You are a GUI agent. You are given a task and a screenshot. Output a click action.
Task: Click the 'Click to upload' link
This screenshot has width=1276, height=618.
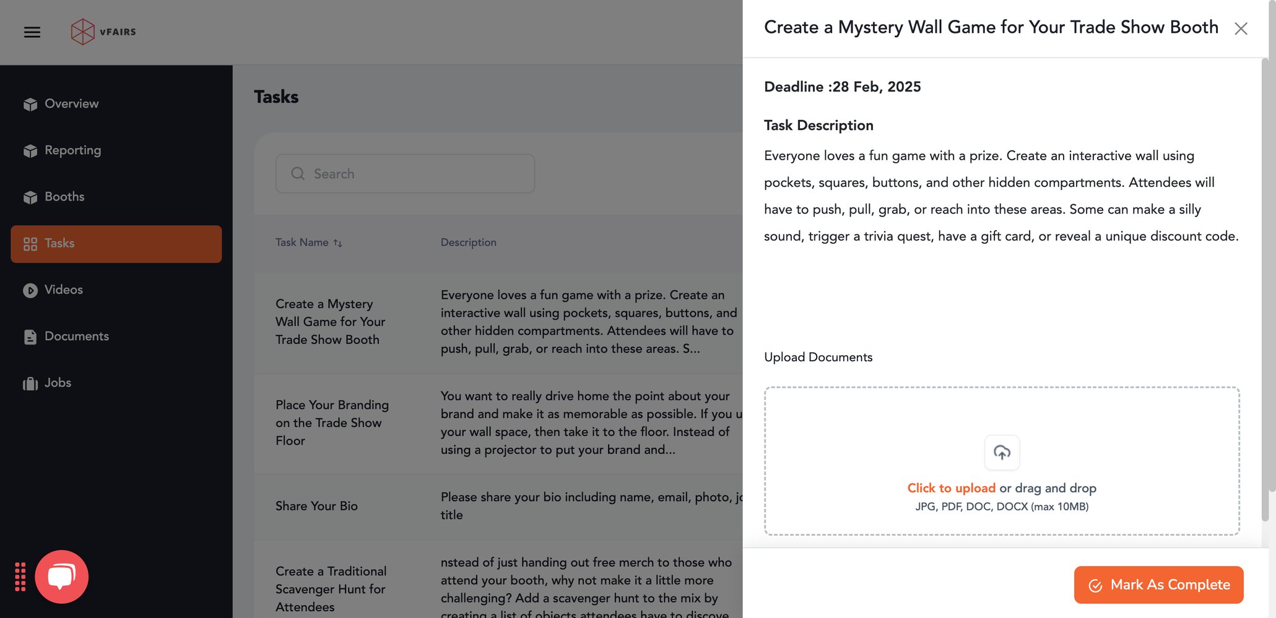(x=952, y=488)
